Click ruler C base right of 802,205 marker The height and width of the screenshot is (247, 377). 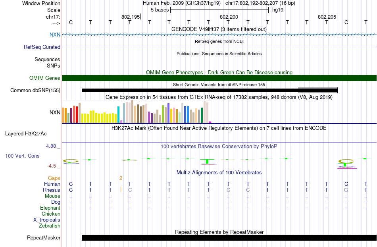click(346, 22)
